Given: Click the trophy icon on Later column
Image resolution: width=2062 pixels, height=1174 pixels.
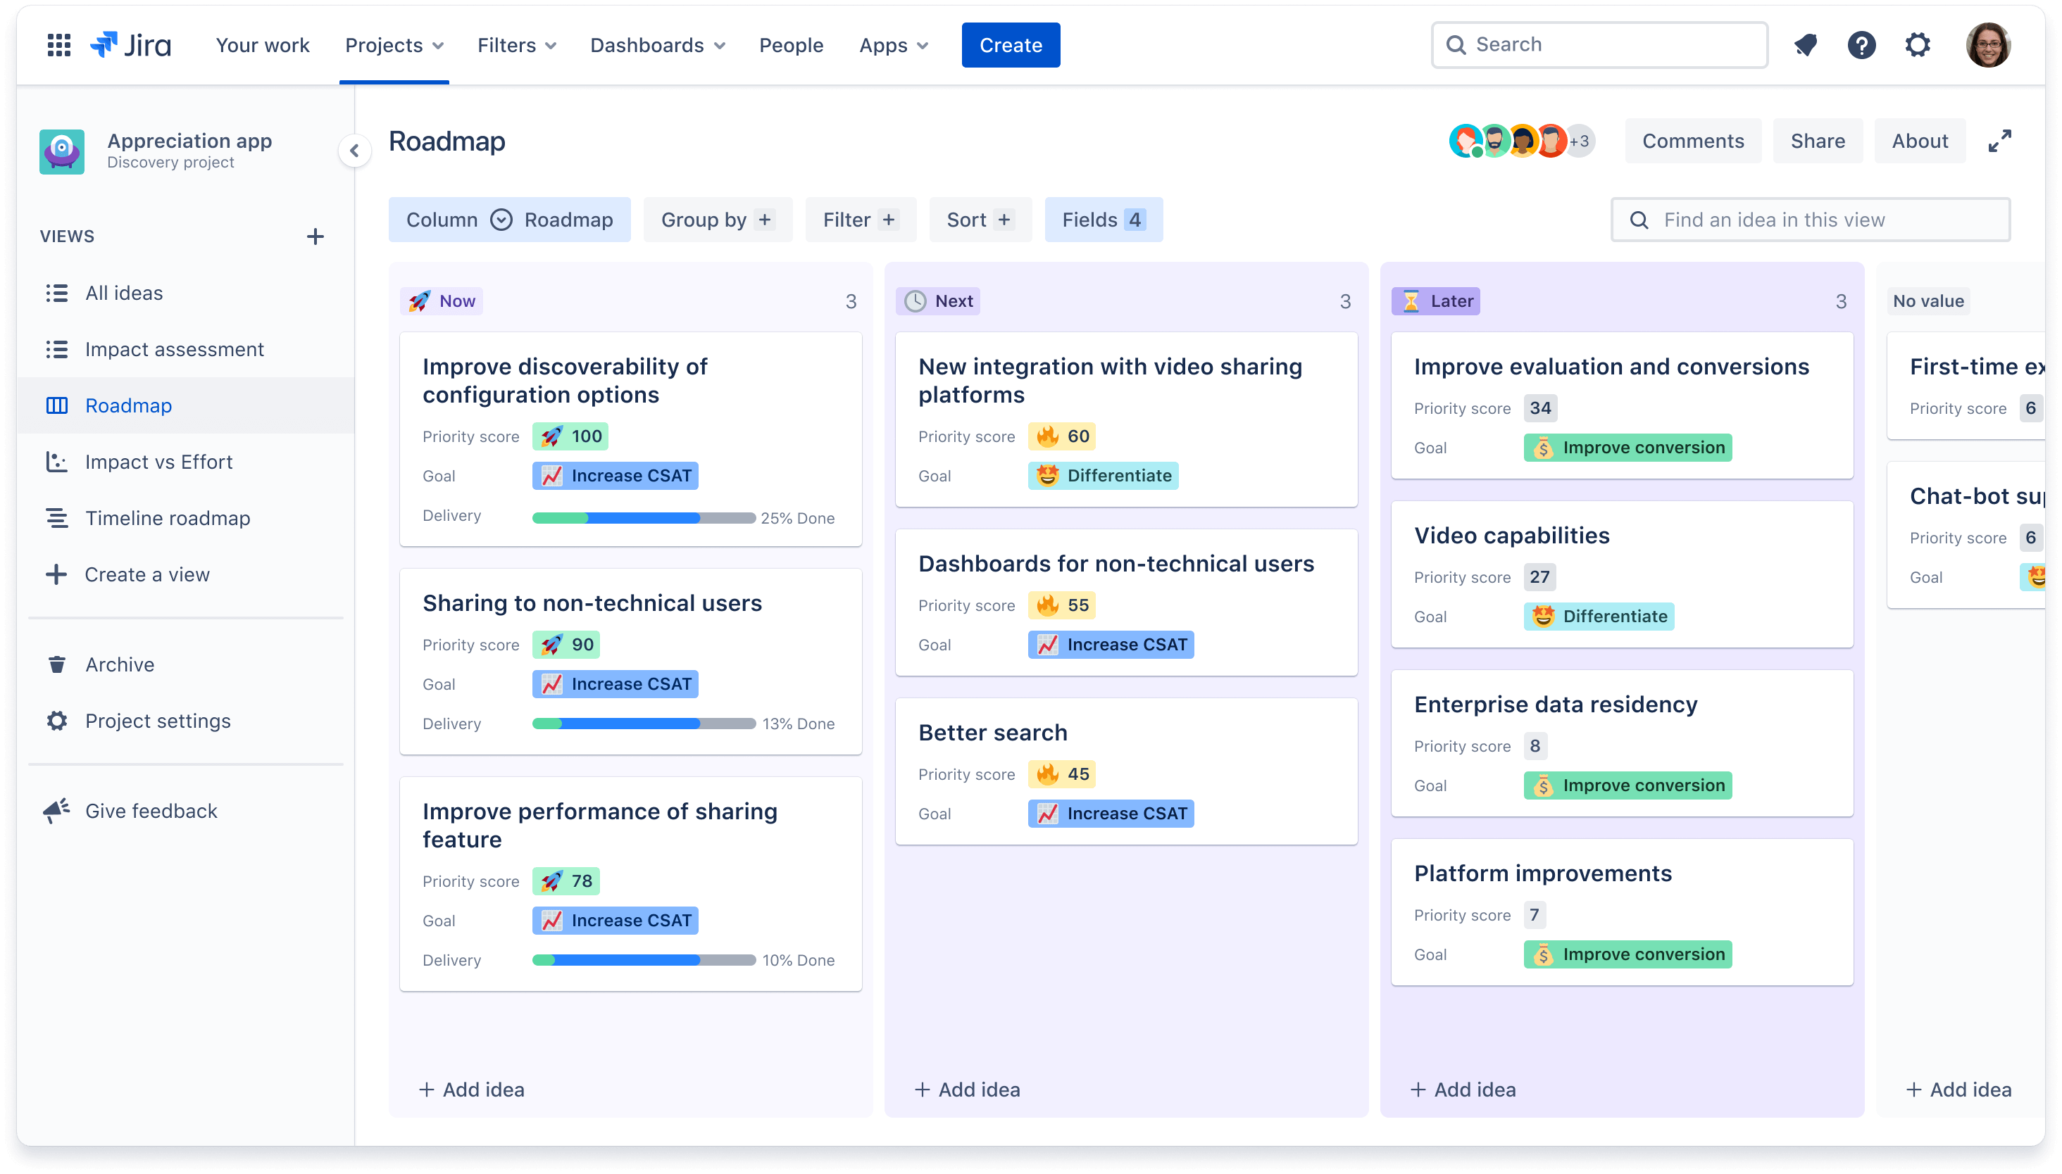Looking at the screenshot, I should (x=1412, y=301).
